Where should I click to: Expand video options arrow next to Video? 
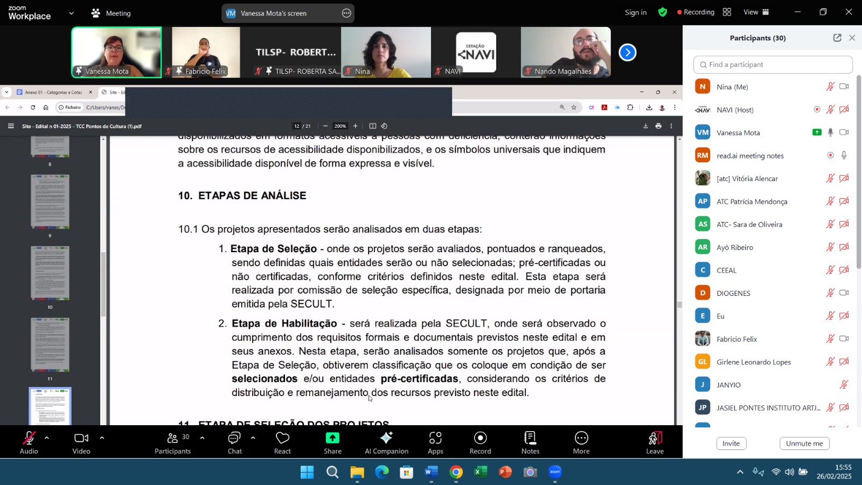(102, 438)
